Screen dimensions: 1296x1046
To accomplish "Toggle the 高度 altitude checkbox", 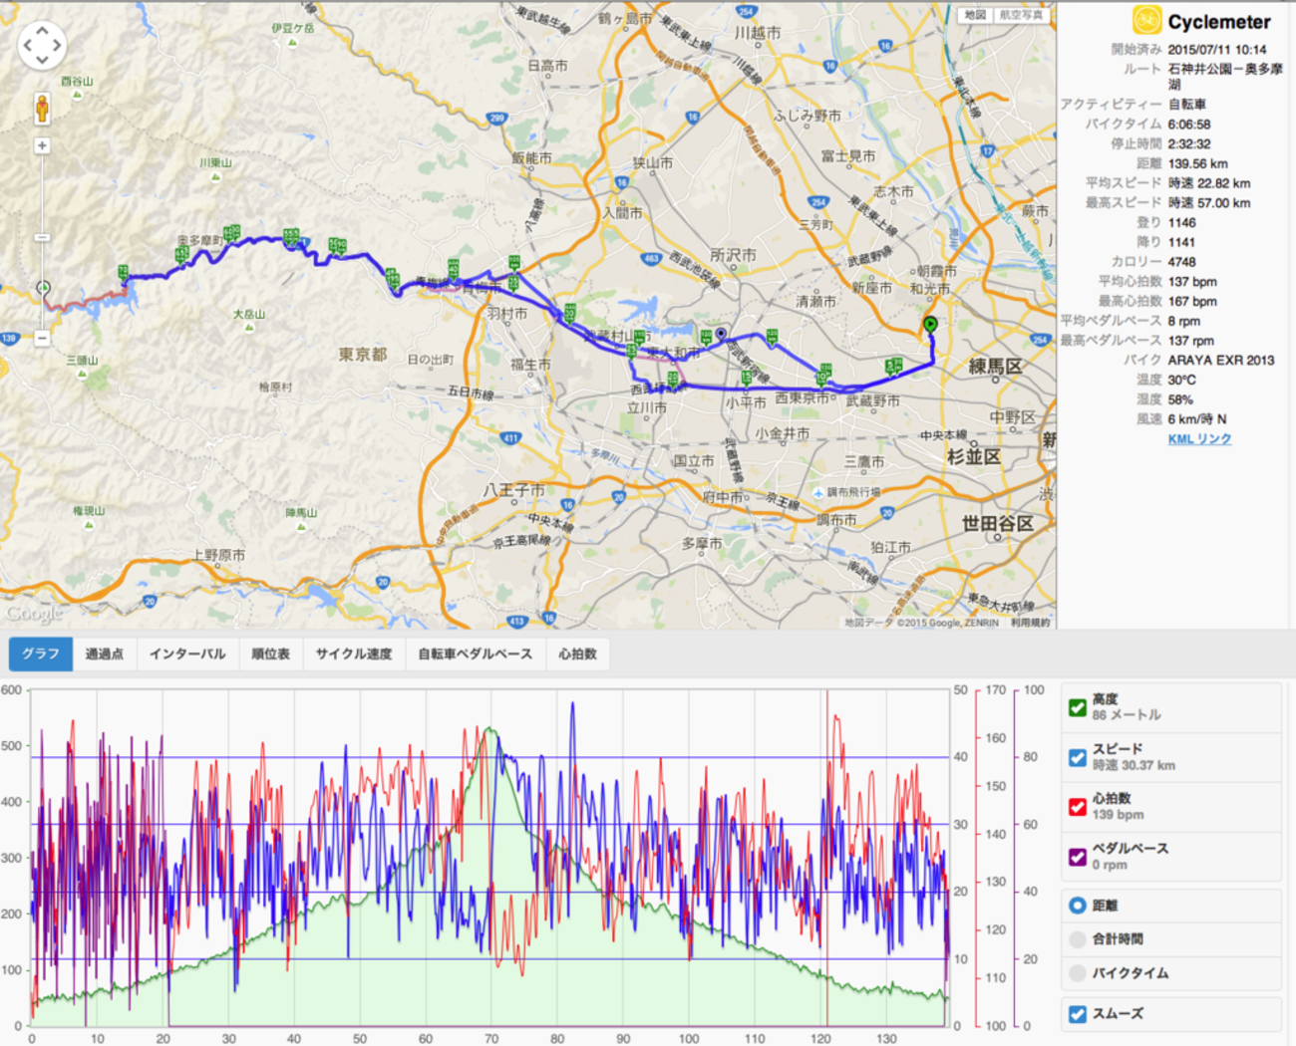I will (1077, 707).
